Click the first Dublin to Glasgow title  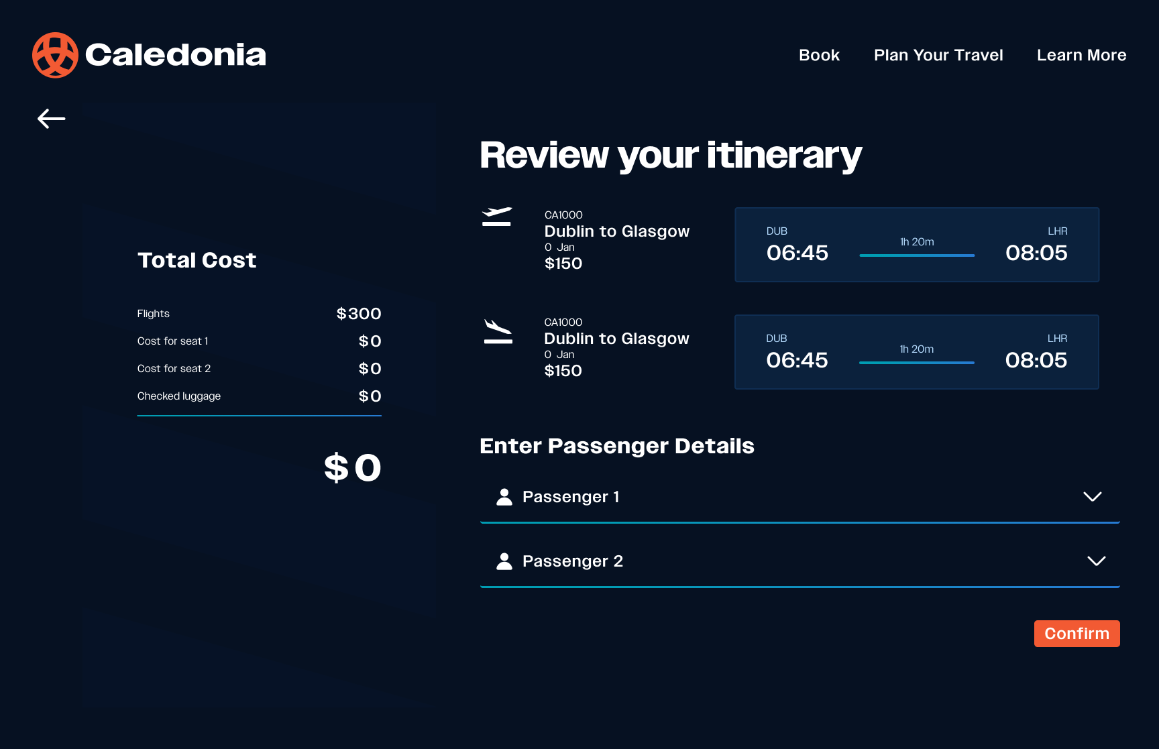click(x=616, y=231)
